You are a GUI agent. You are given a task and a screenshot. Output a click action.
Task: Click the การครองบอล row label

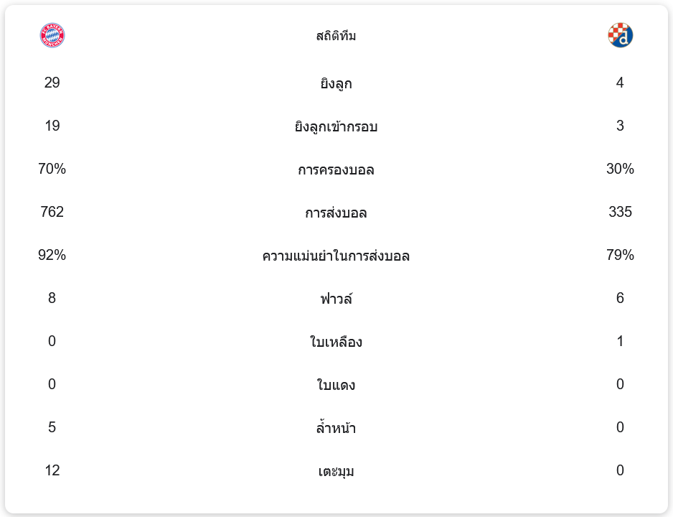tap(336, 169)
